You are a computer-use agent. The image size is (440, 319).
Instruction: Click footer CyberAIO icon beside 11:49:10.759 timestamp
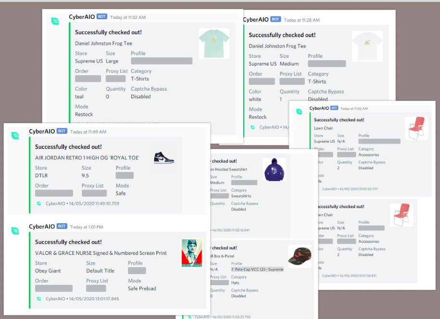pyautogui.click(x=39, y=203)
